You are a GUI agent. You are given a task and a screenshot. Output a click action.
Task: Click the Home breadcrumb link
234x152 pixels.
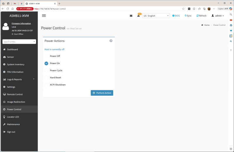point(207,25)
